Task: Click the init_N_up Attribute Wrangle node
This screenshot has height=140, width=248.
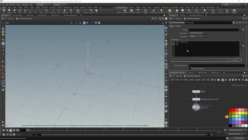Action: tap(196, 107)
